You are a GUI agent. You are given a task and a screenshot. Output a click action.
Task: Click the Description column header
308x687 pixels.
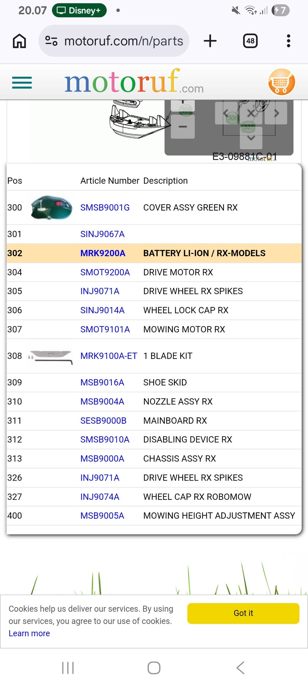click(x=166, y=181)
